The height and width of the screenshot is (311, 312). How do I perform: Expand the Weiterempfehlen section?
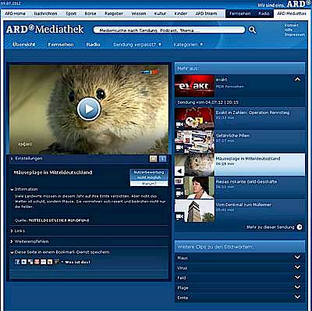(x=30, y=241)
